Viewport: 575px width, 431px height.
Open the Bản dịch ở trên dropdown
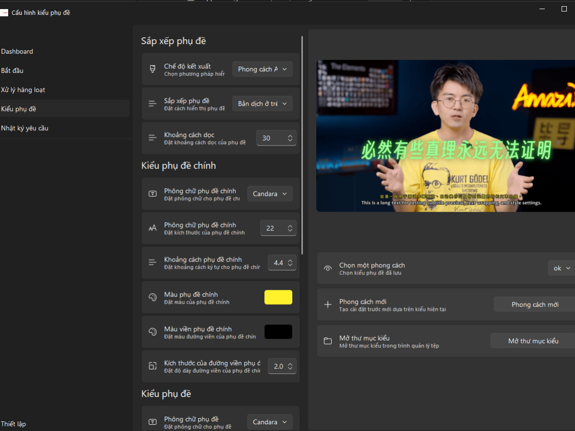point(262,103)
